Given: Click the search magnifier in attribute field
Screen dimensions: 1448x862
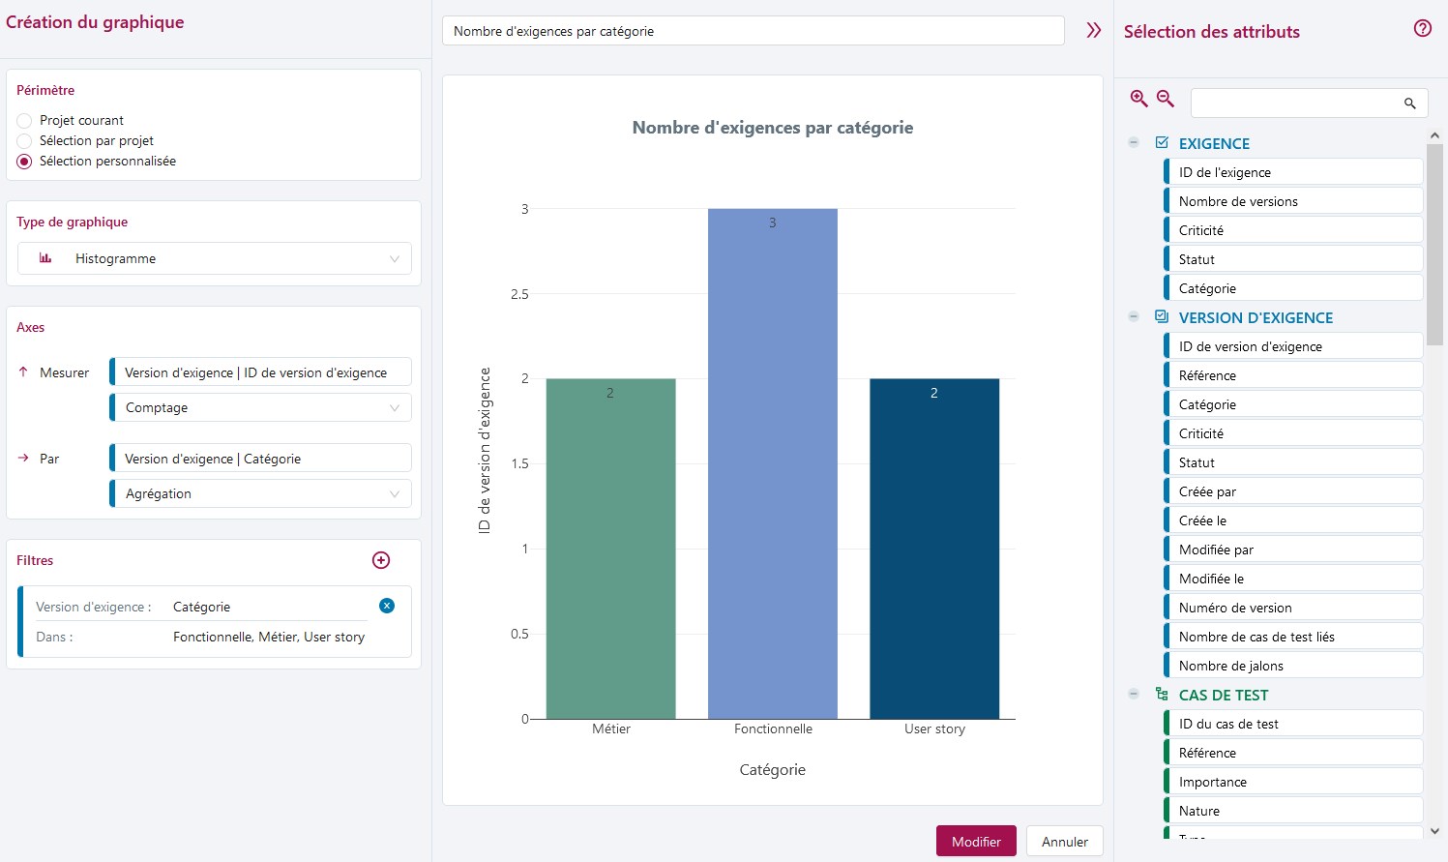Looking at the screenshot, I should [x=1409, y=104].
